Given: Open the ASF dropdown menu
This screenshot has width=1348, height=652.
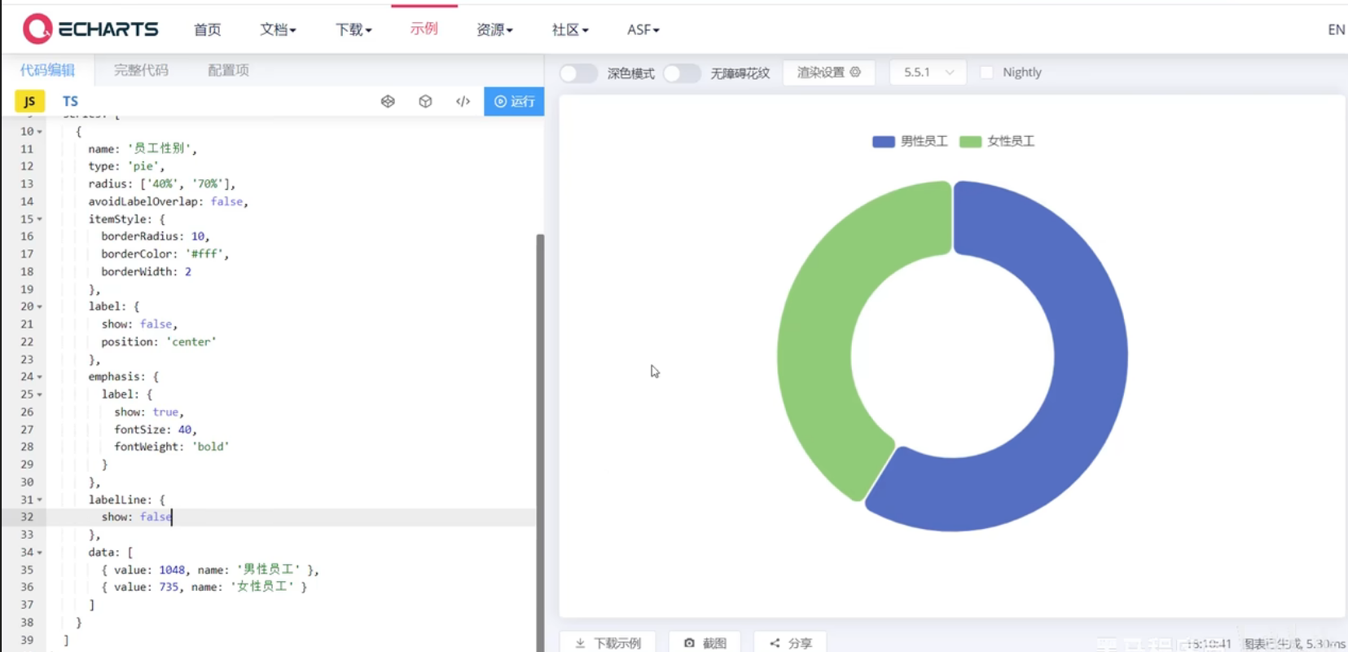Looking at the screenshot, I should (x=643, y=29).
